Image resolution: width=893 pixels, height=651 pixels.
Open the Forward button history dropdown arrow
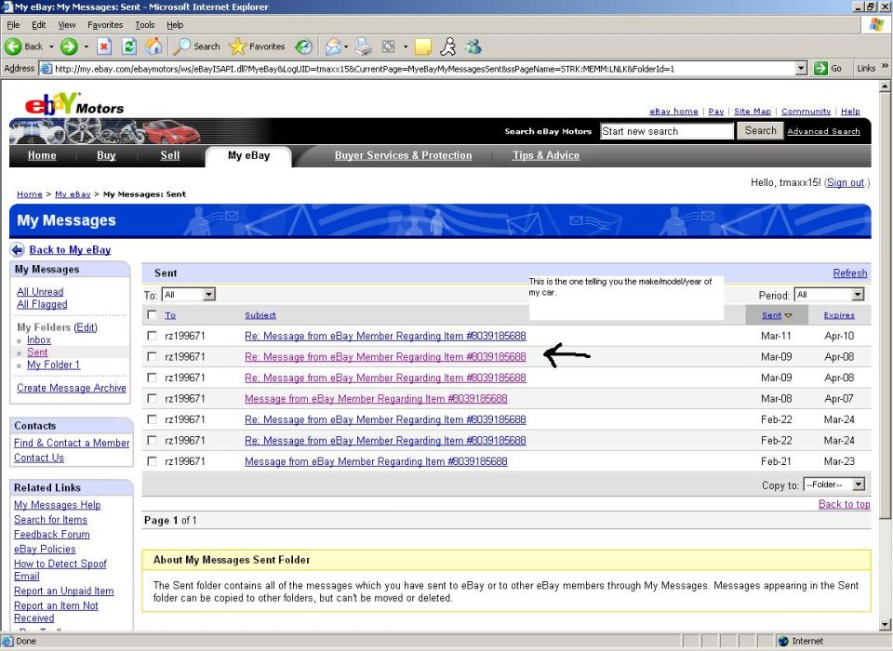coord(86,46)
